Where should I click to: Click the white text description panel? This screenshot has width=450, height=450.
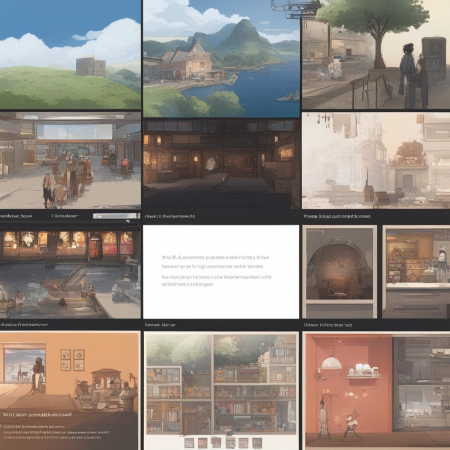tap(221, 271)
